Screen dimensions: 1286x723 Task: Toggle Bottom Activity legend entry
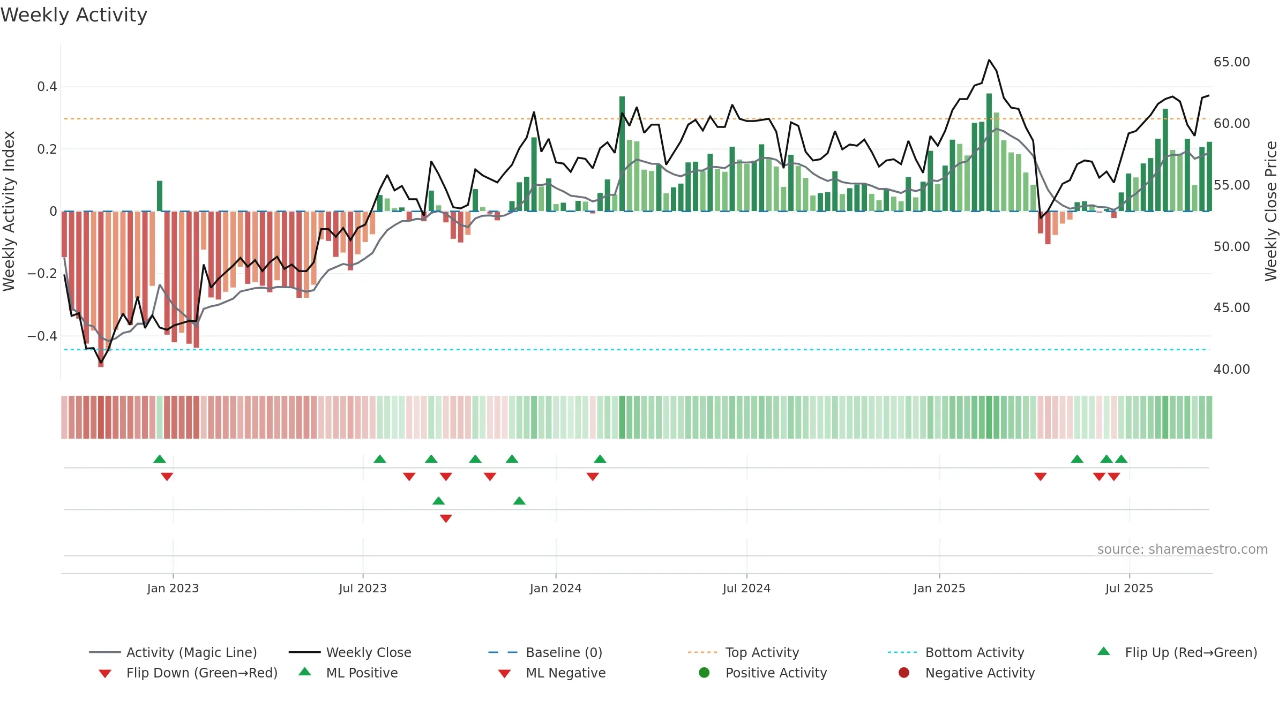[x=956, y=652]
